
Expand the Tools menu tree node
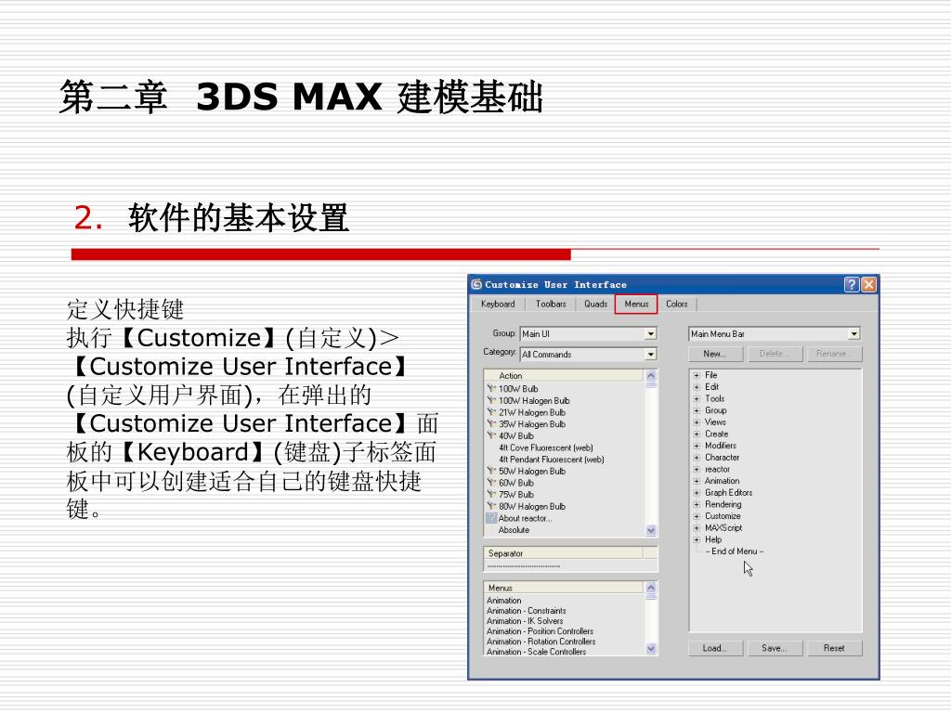(697, 399)
